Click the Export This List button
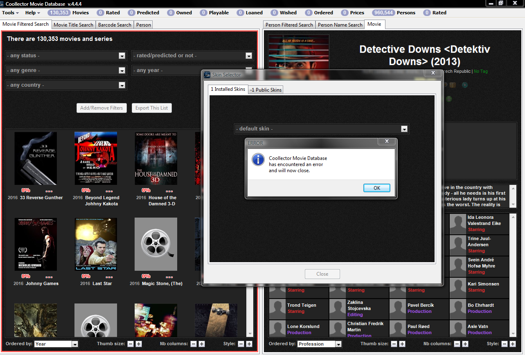The height and width of the screenshot is (355, 525). pyautogui.click(x=152, y=108)
